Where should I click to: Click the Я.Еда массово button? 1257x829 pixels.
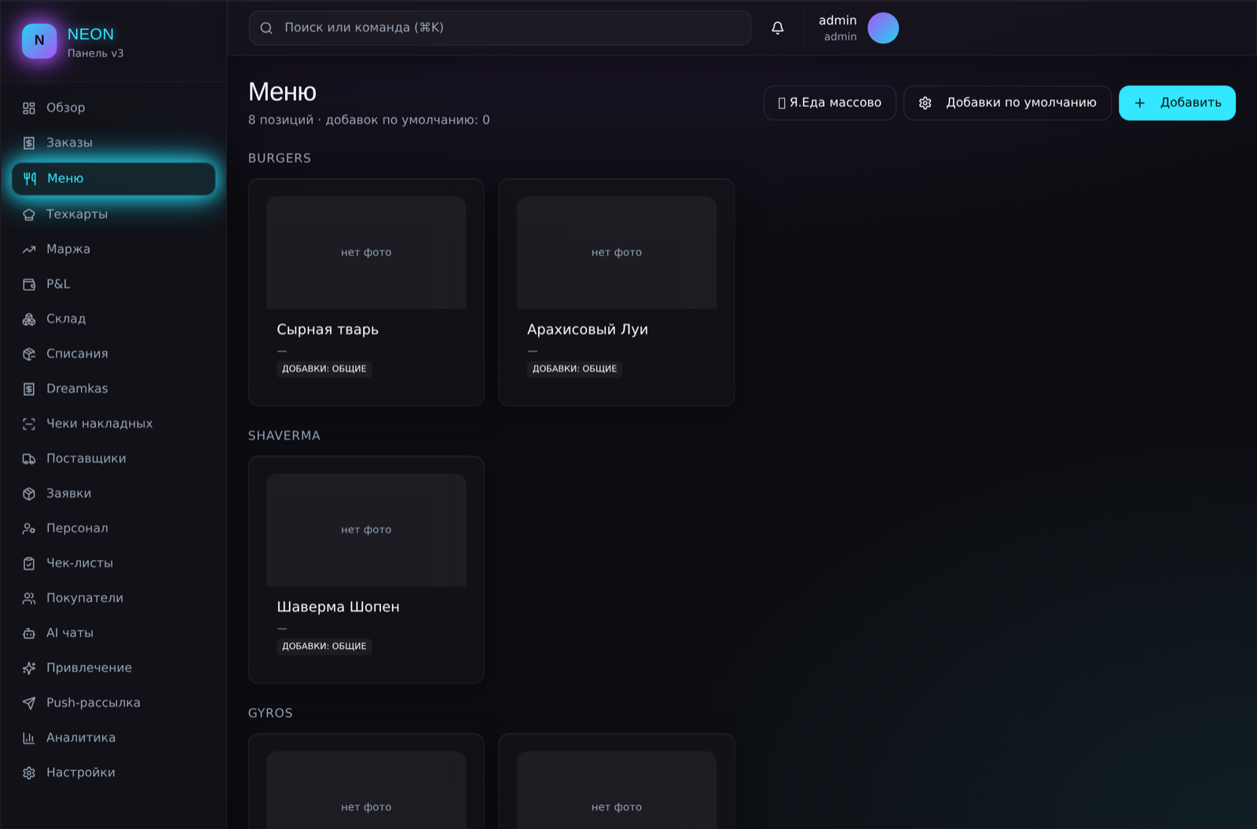tap(830, 103)
